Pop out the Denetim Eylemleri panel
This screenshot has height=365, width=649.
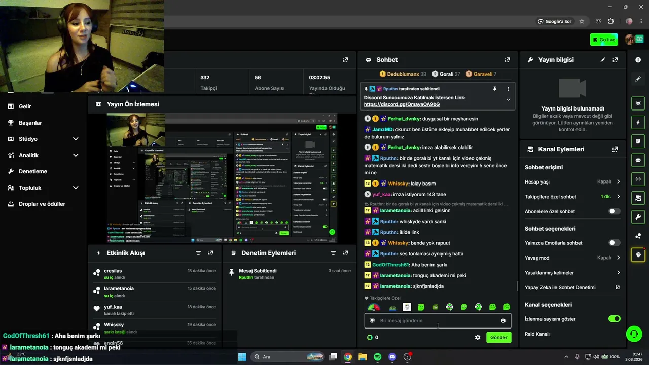click(x=345, y=253)
